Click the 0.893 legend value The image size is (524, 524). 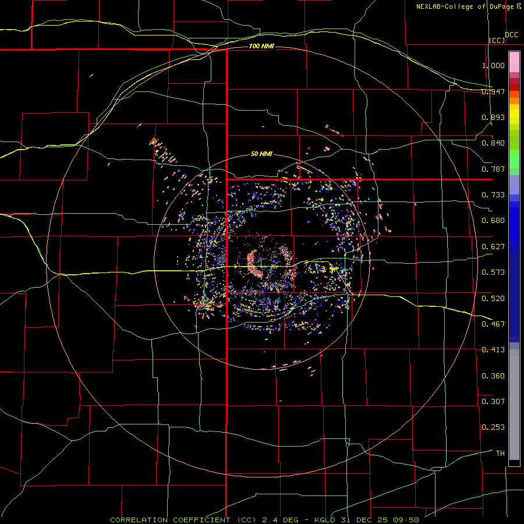493,117
